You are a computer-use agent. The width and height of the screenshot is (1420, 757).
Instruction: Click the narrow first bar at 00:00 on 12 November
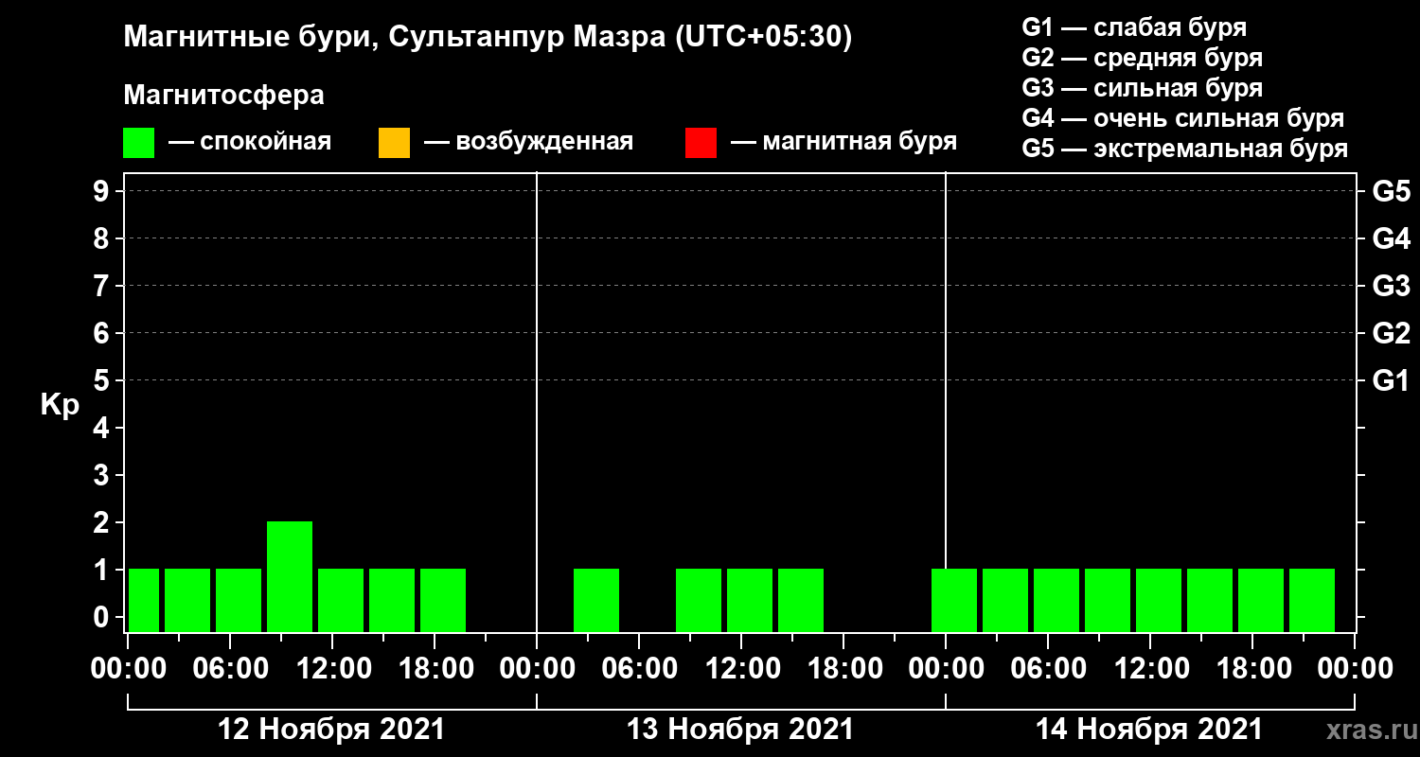[144, 600]
